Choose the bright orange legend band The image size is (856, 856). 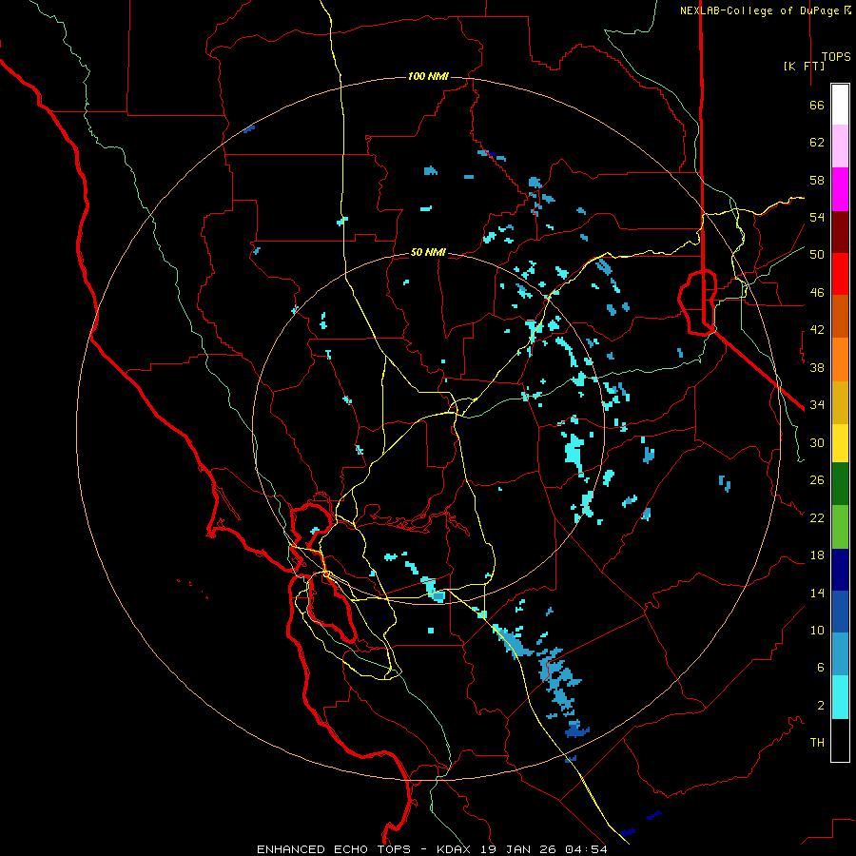840,360
